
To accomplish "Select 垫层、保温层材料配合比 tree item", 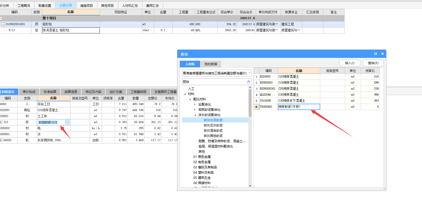I will [x=216, y=146].
